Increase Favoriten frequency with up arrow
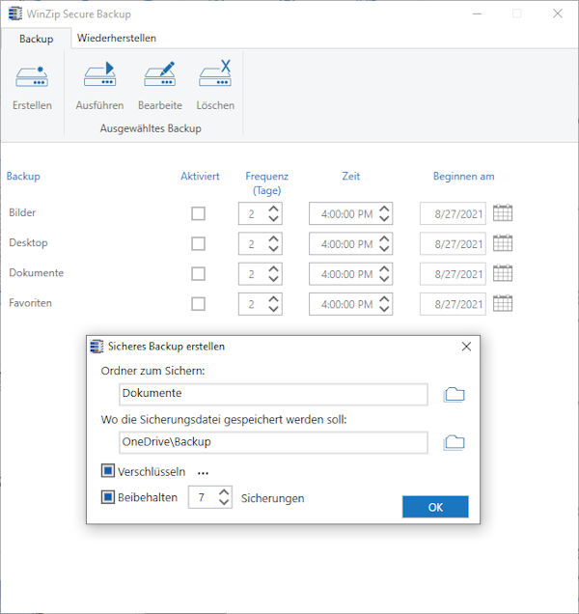579x614 pixels. click(x=273, y=299)
